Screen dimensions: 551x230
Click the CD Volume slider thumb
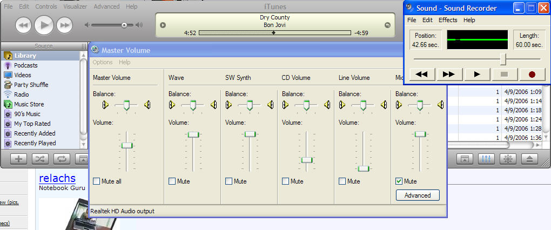(307, 160)
